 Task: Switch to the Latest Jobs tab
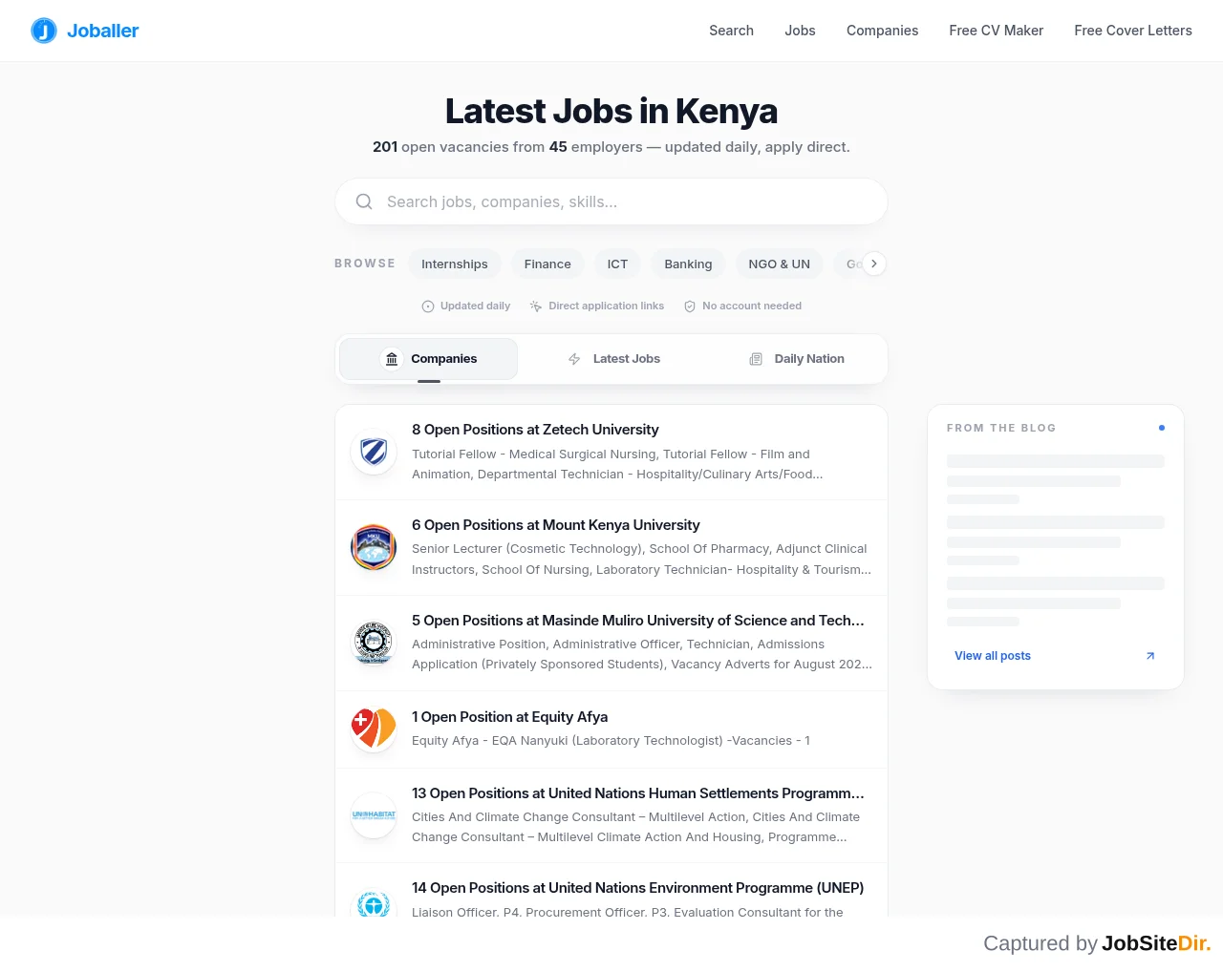[x=613, y=359]
